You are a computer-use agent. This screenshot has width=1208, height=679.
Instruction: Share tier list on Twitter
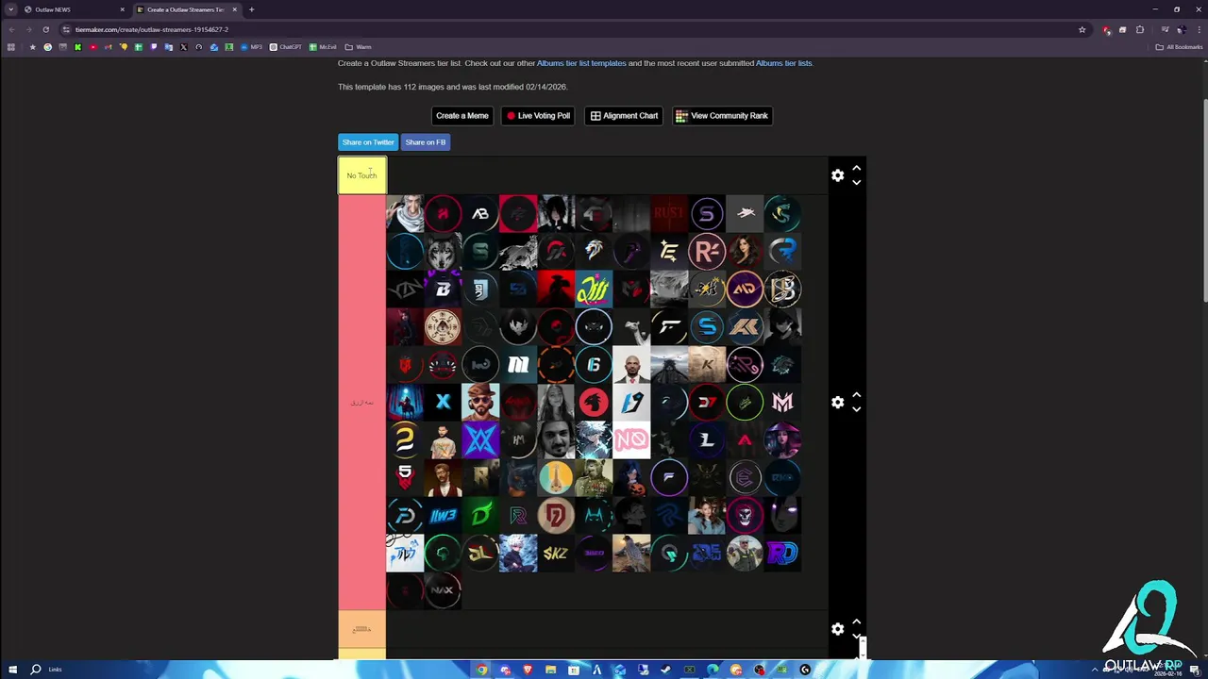[x=368, y=142]
